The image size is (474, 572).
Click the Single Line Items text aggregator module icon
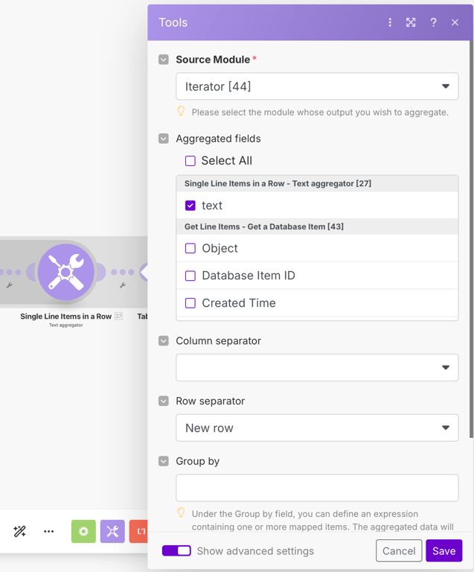tap(65, 272)
